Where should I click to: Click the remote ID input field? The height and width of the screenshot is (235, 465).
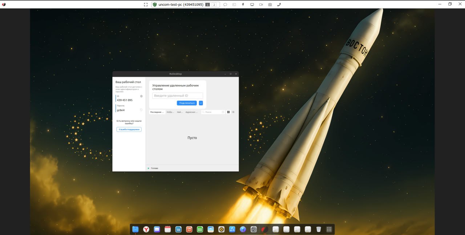[x=178, y=96]
